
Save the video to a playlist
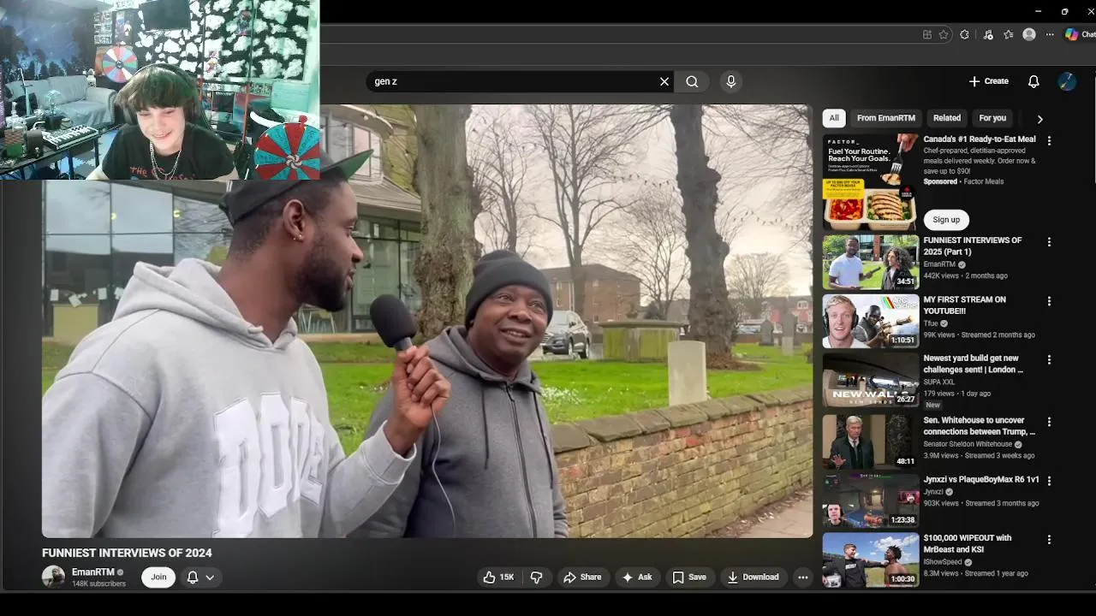click(x=689, y=577)
